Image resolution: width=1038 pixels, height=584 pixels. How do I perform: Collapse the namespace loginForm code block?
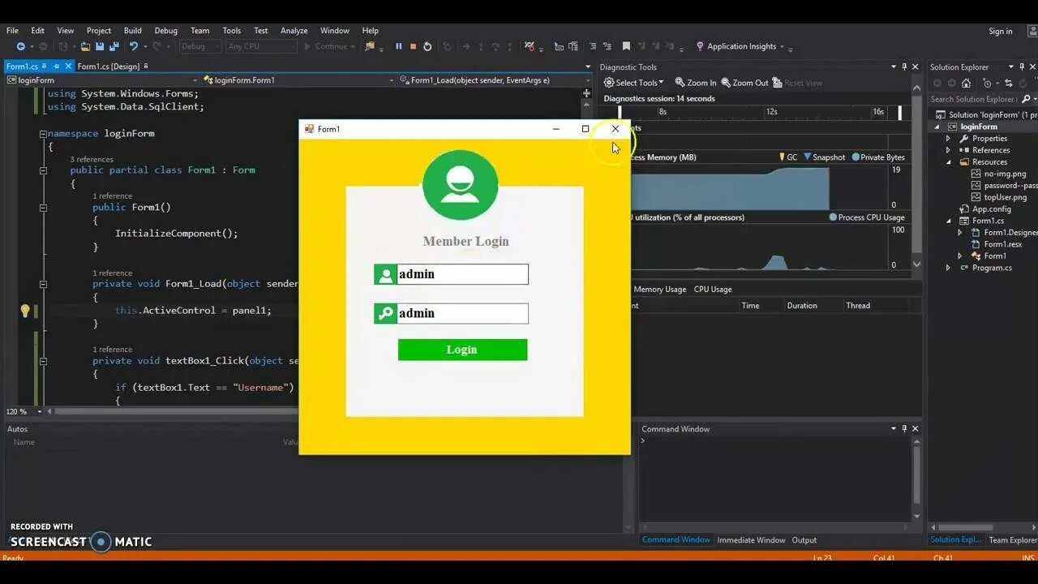click(43, 134)
